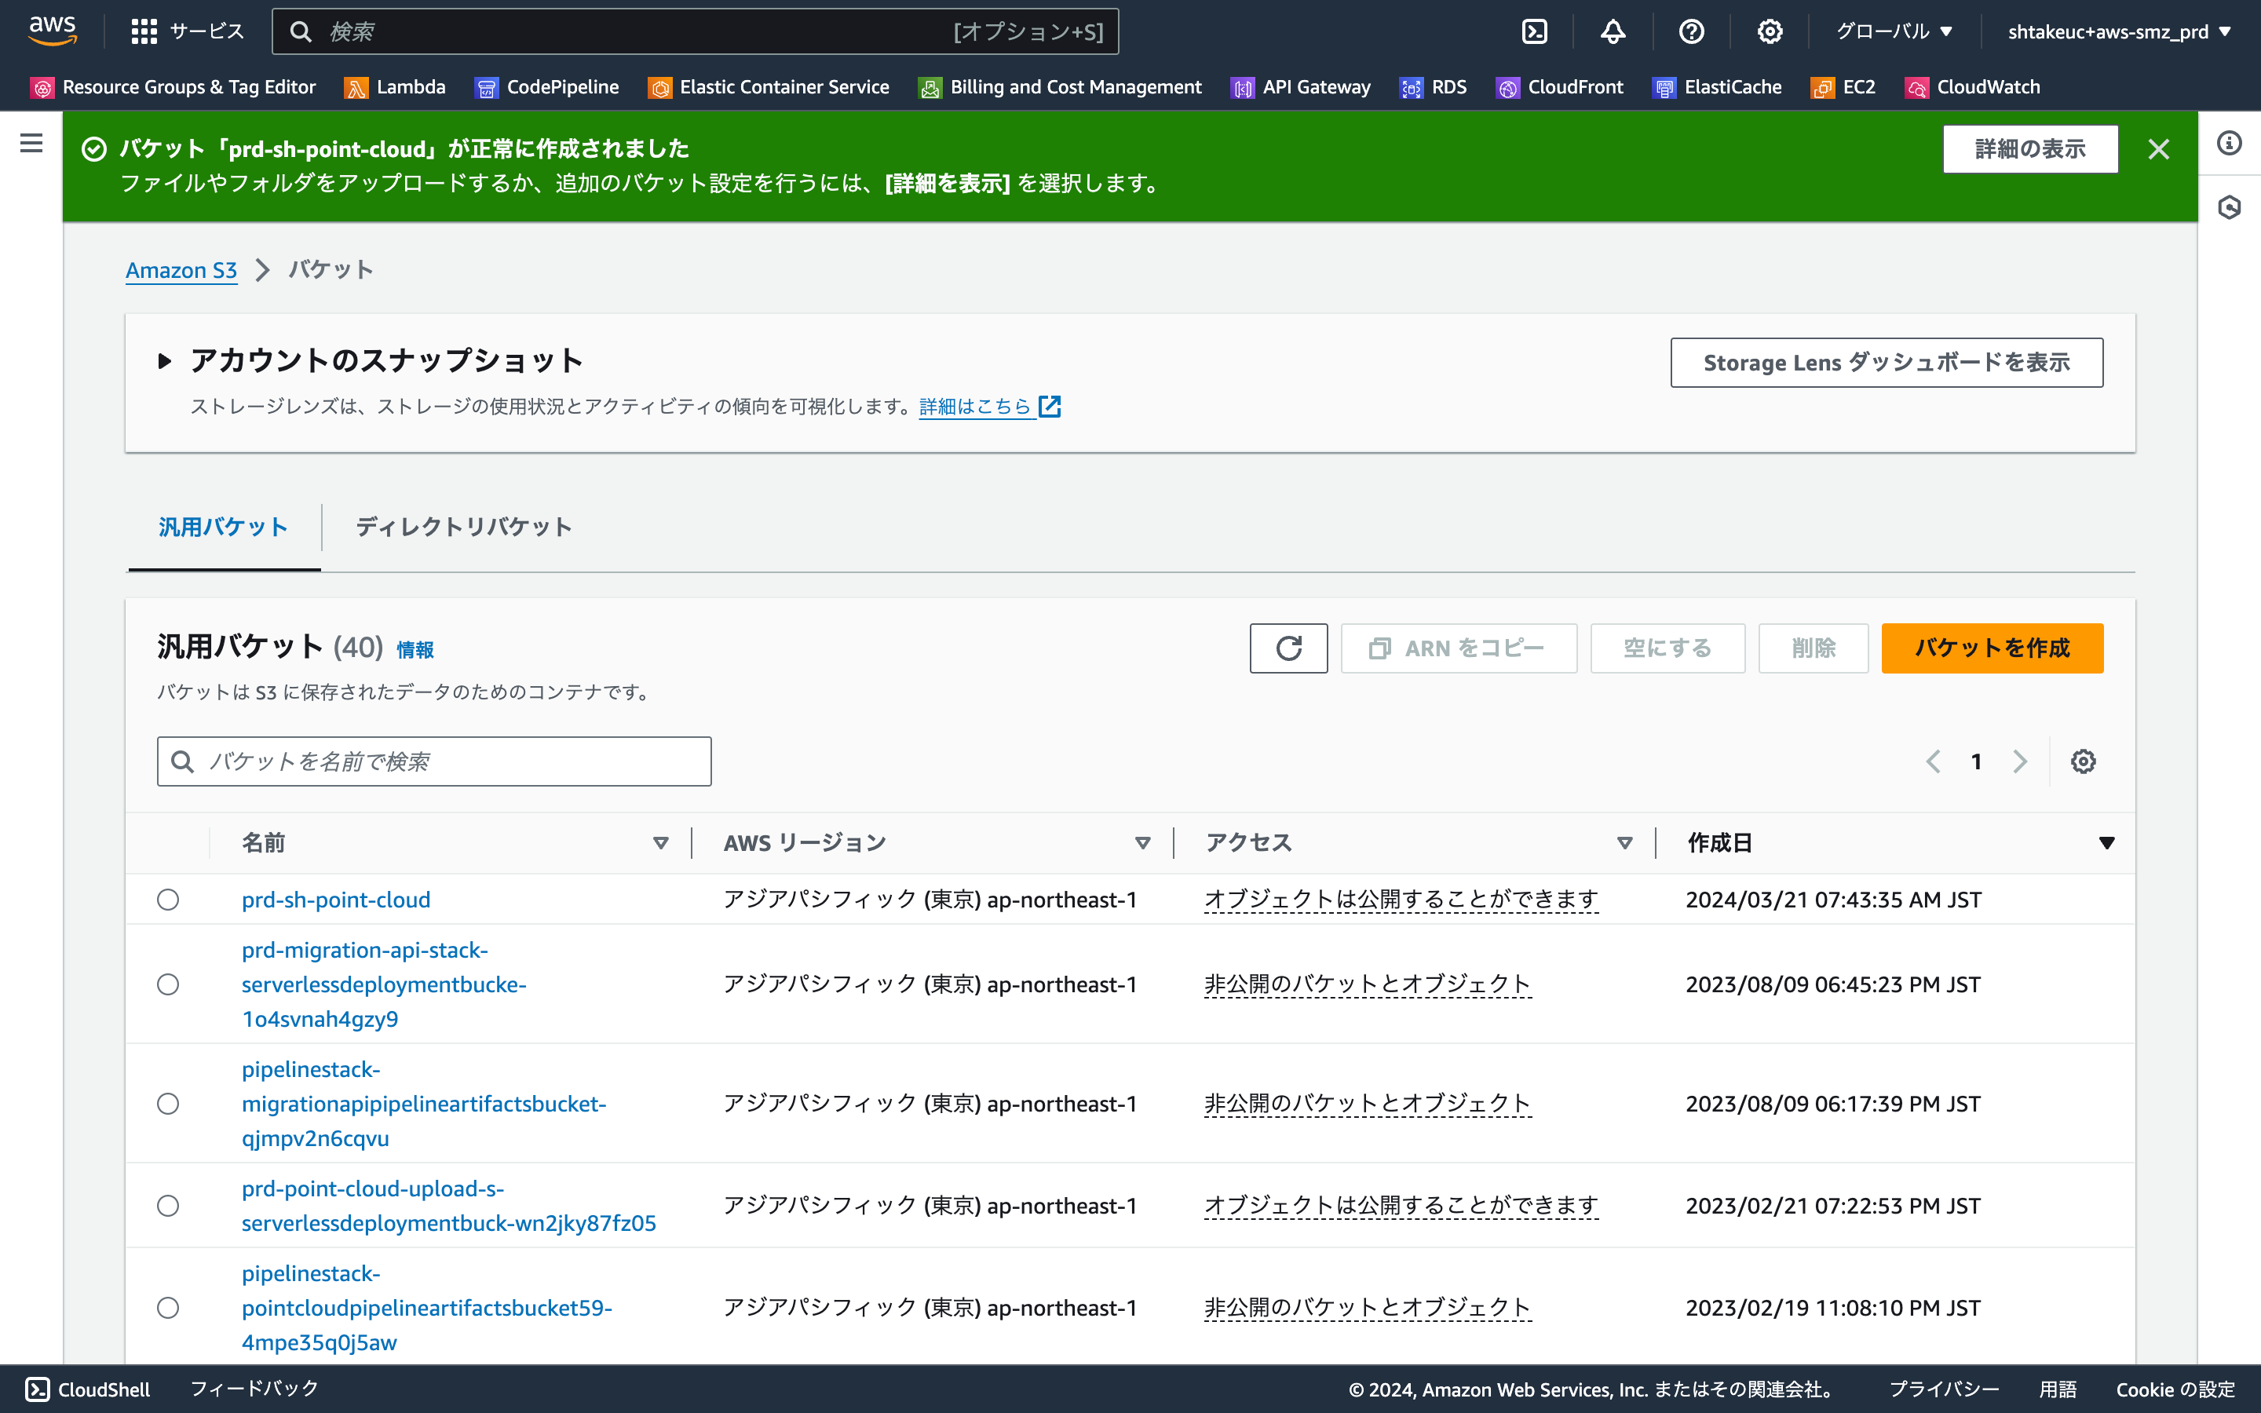Open the Amazon S3 breadcrumb link

181,270
